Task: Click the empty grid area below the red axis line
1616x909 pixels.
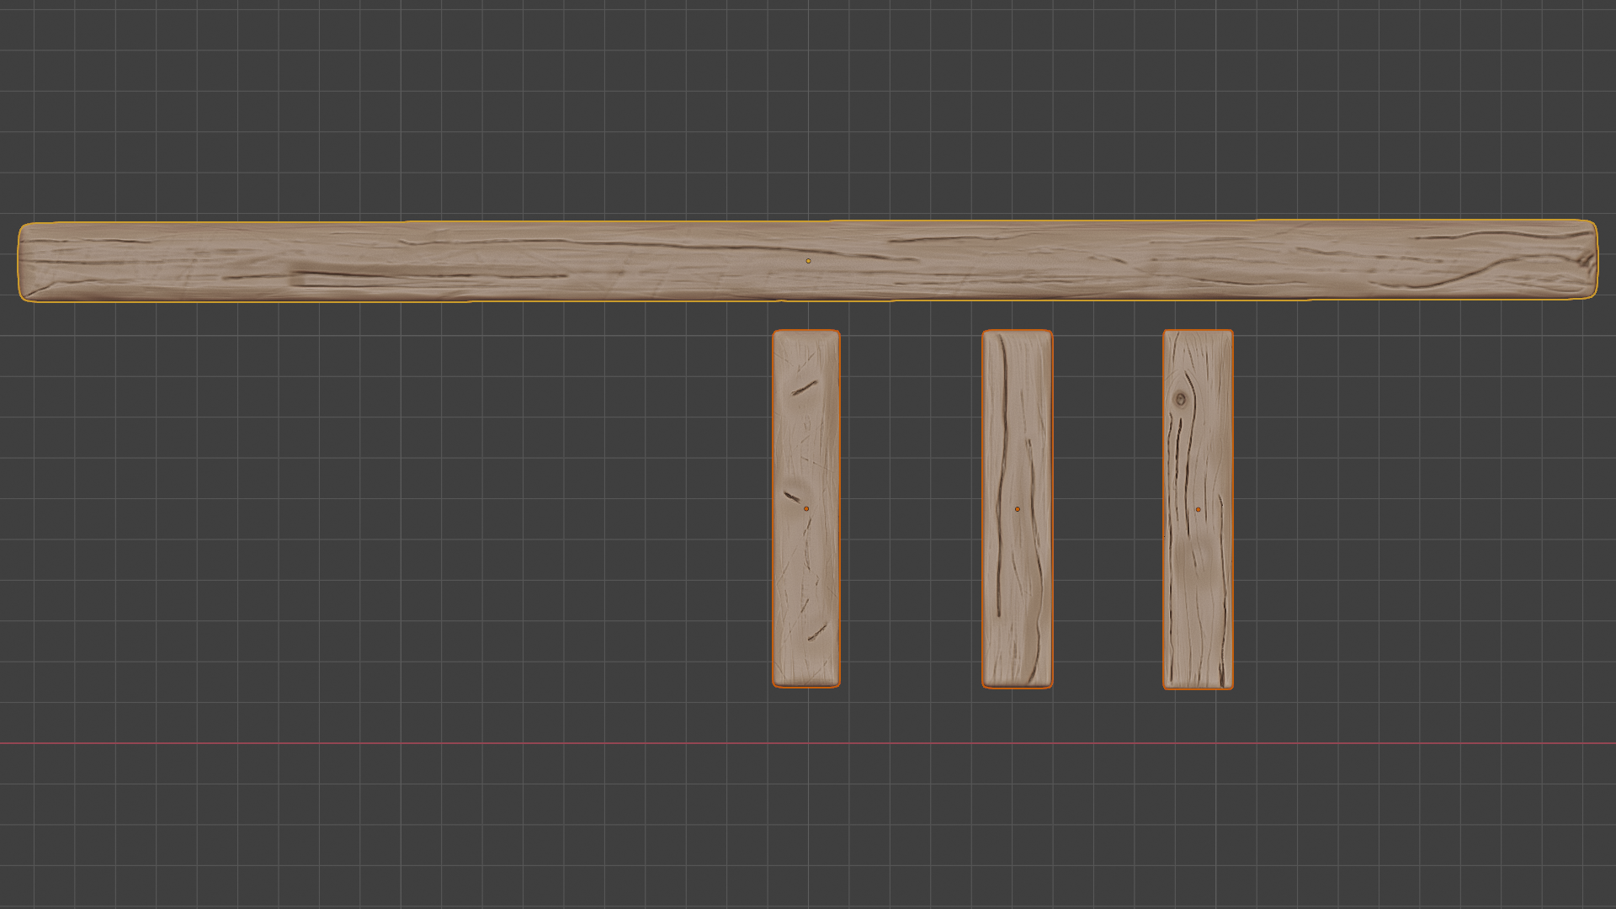Action: (x=808, y=825)
